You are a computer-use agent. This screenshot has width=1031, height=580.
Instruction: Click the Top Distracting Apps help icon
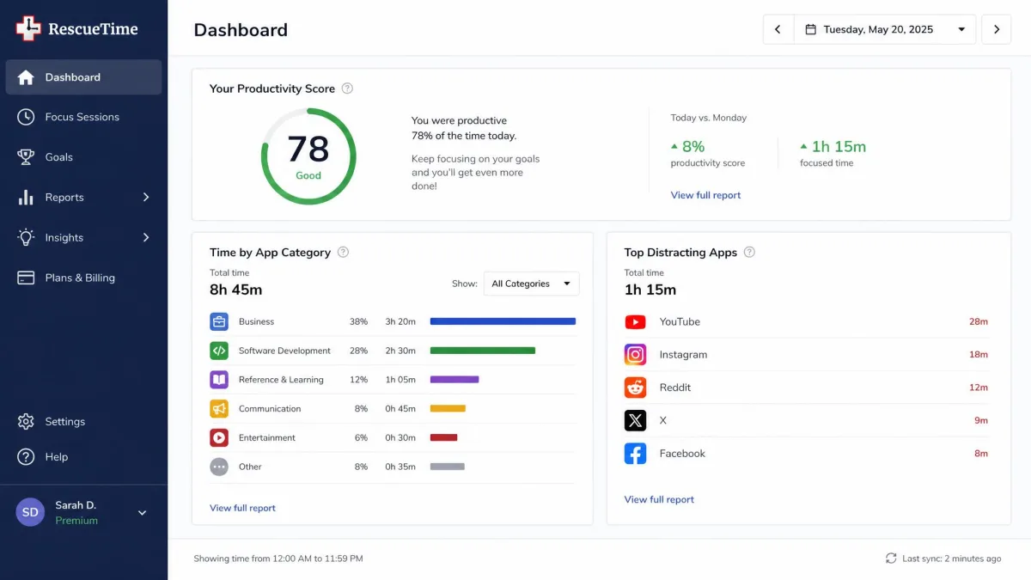[x=749, y=253]
